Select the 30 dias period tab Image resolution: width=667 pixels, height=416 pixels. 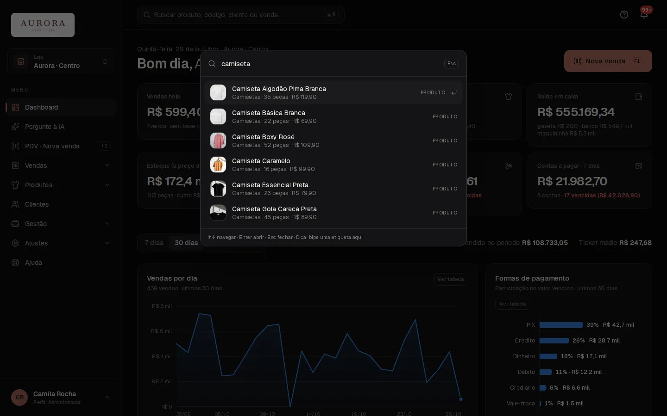pyautogui.click(x=186, y=243)
